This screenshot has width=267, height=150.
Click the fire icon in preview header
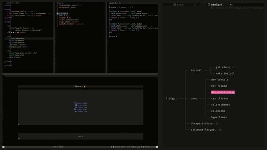tap(85, 87)
